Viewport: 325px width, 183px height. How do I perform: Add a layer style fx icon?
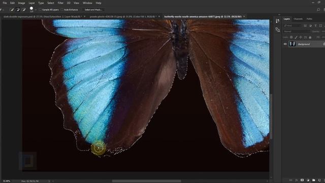(297, 180)
